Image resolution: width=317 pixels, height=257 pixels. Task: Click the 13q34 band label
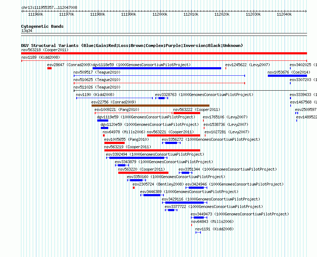point(27,31)
